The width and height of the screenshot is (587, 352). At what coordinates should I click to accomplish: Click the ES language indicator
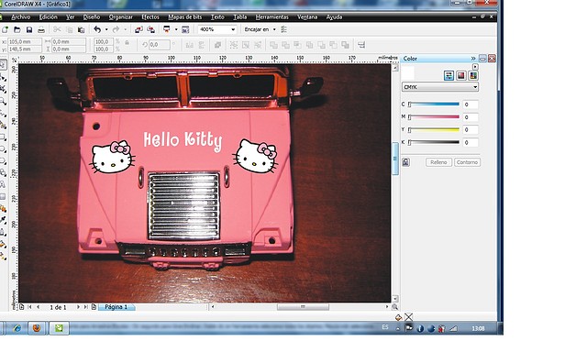pyautogui.click(x=385, y=327)
